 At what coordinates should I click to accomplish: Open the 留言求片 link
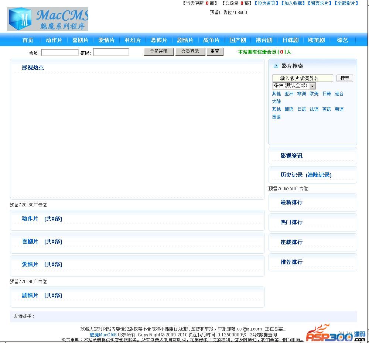coord(320,3)
